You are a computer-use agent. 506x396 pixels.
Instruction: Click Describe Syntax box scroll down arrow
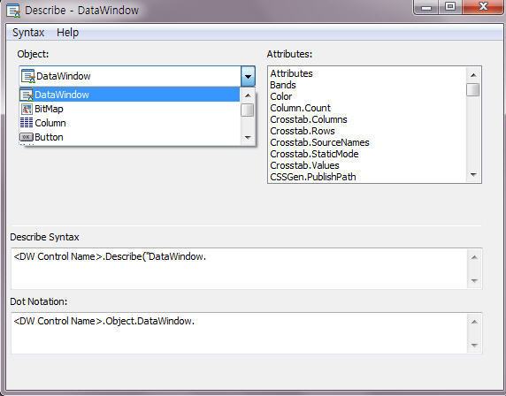[x=474, y=280]
